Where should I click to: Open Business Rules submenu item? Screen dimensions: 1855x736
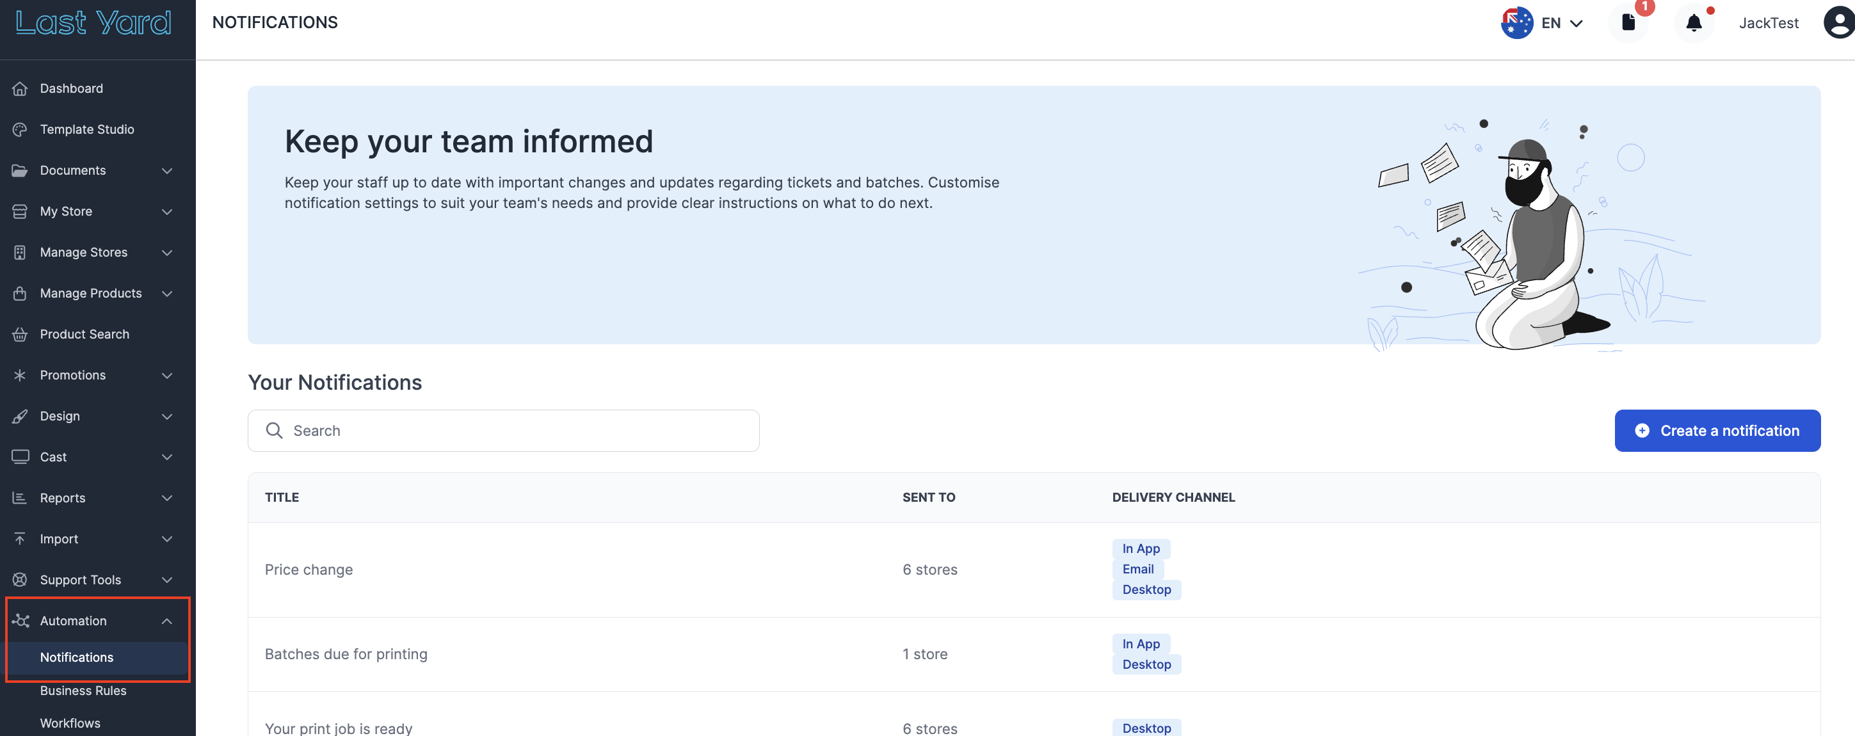click(x=83, y=691)
